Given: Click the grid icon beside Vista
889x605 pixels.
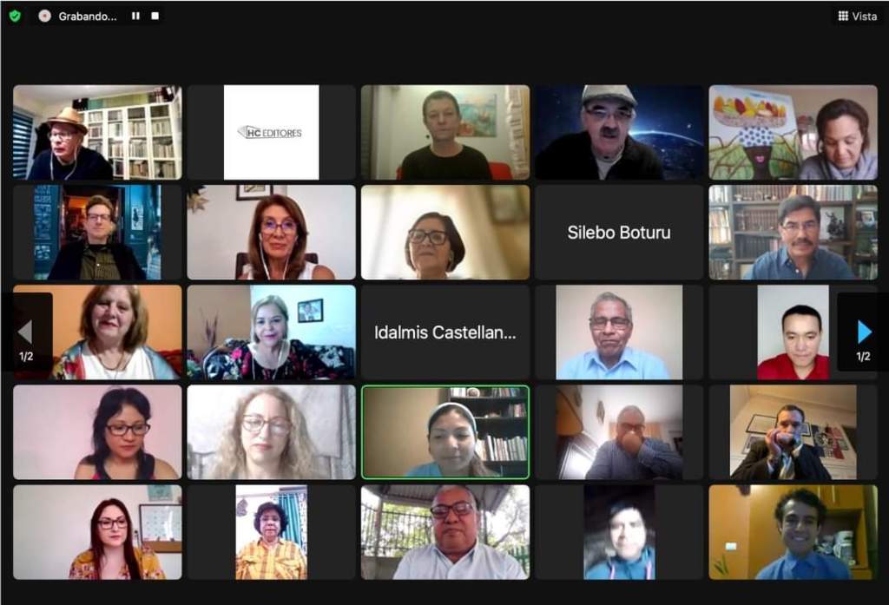Looking at the screenshot, I should coord(843,16).
